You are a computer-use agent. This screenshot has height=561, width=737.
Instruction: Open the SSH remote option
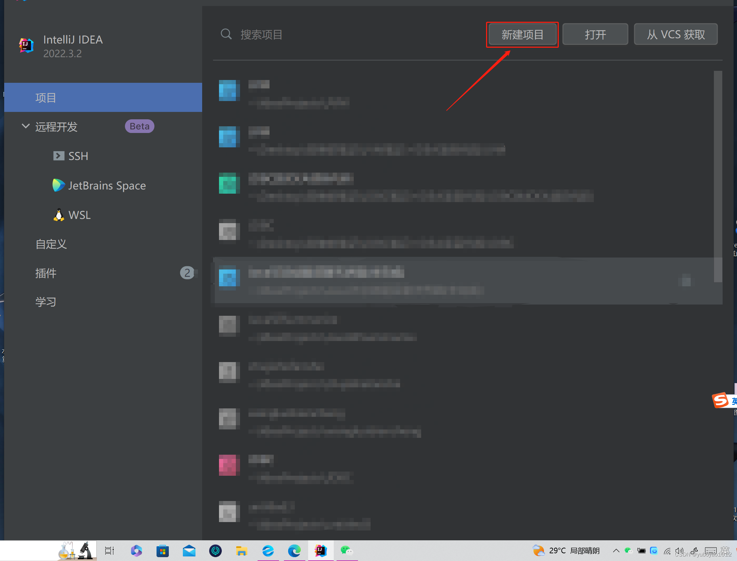point(78,156)
